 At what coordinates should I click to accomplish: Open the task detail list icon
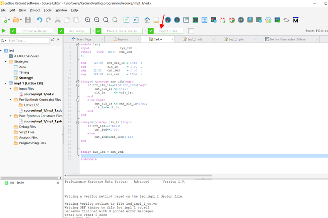click(x=191, y=31)
